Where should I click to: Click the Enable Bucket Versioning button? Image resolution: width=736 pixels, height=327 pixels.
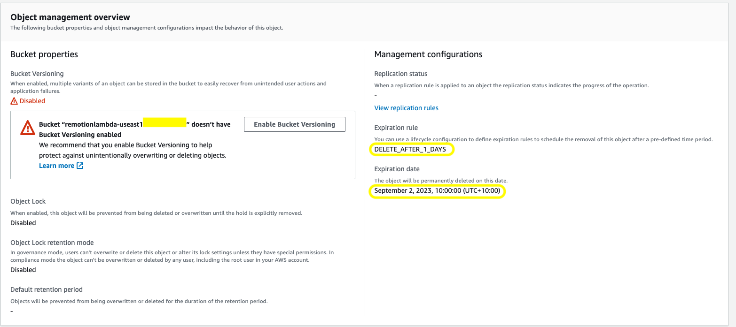[294, 124]
